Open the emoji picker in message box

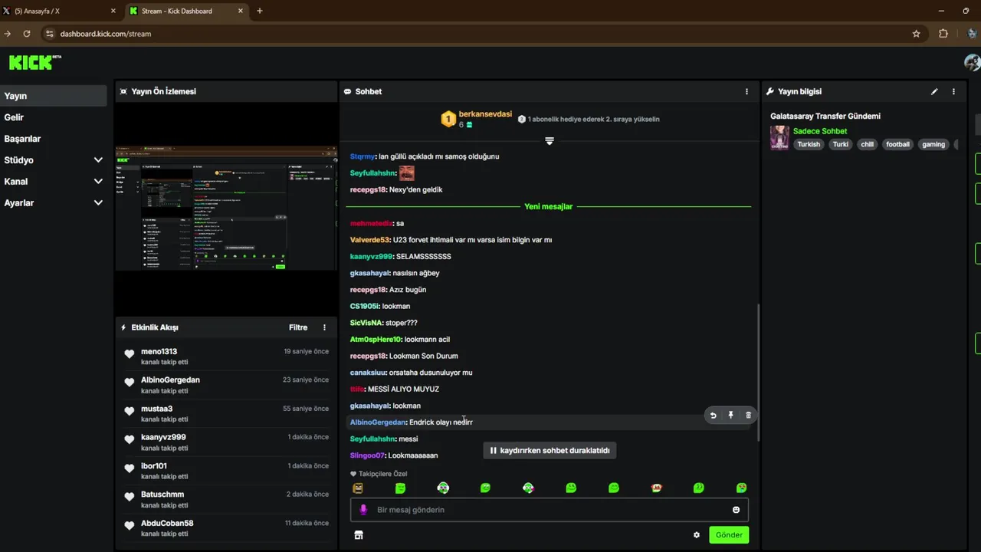coord(736,510)
